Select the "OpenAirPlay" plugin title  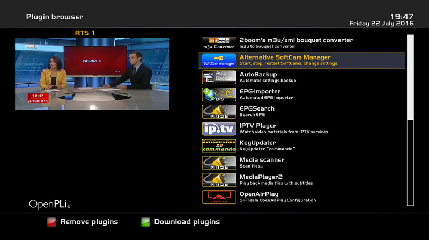(259, 194)
